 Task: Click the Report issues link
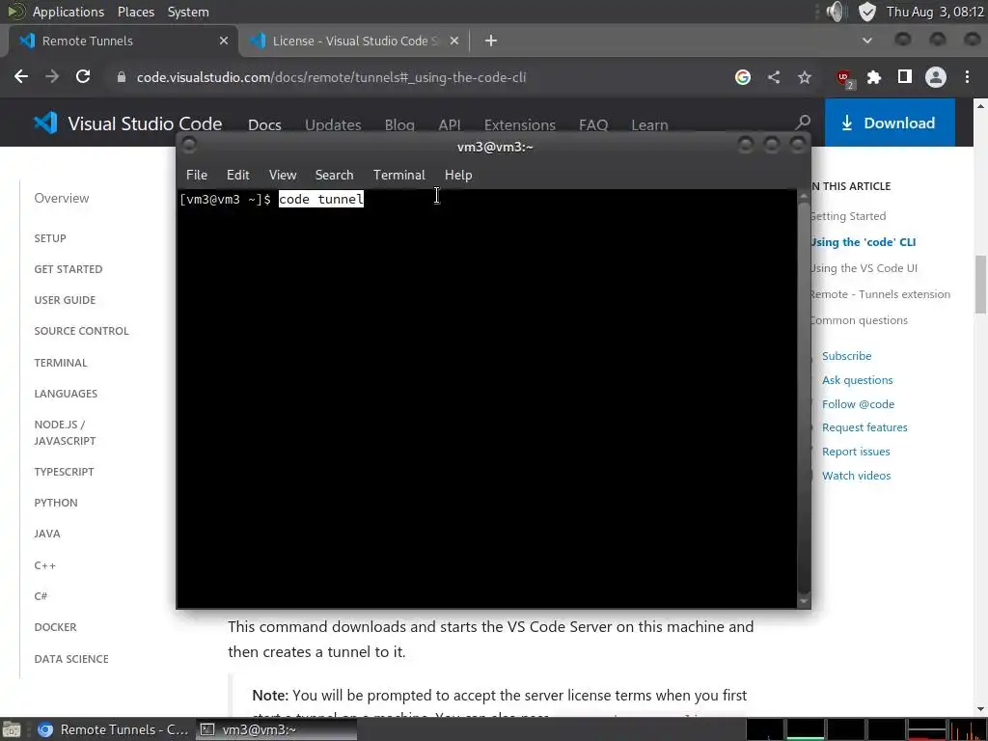[x=856, y=452]
